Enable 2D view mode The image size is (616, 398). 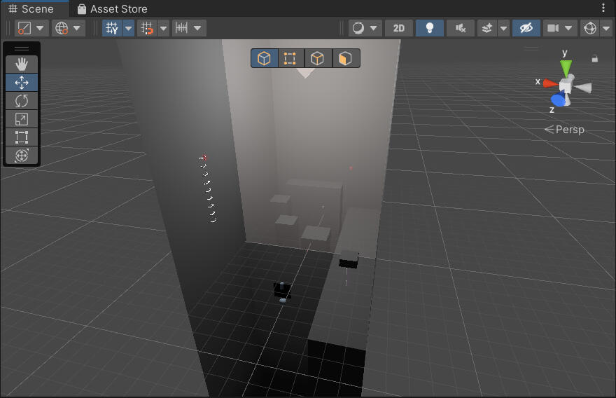pos(398,28)
